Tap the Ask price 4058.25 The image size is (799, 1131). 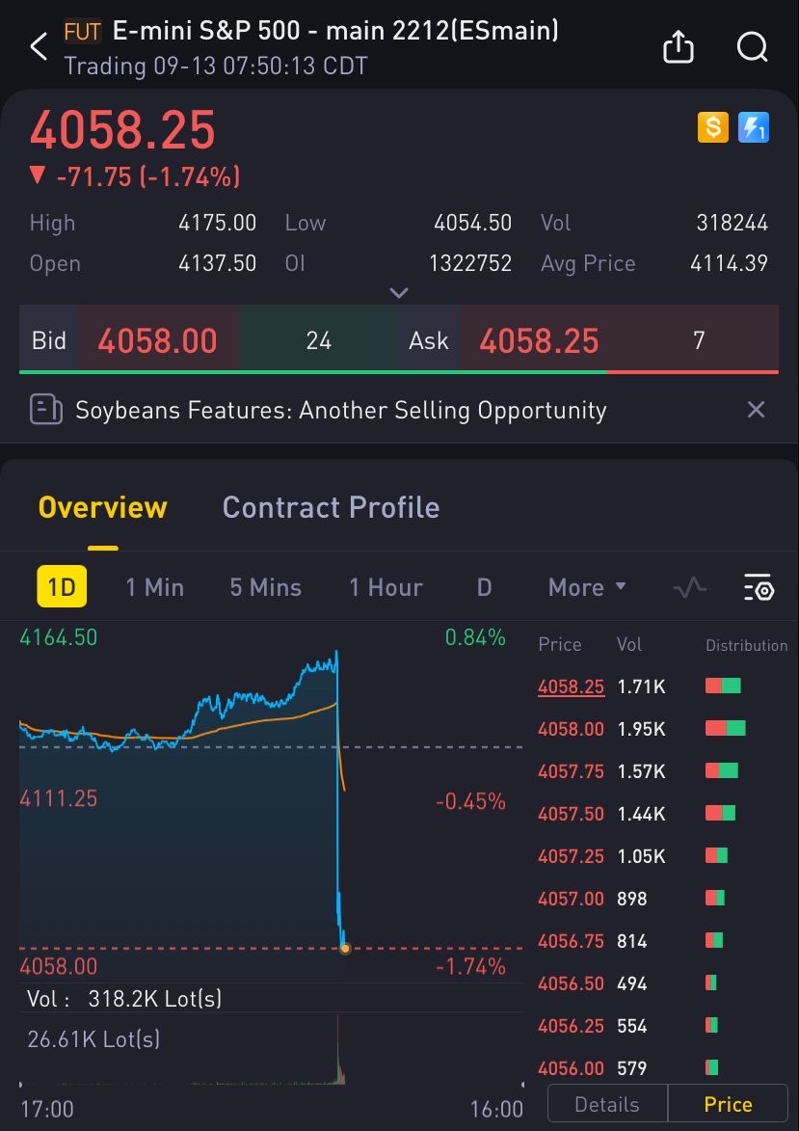coord(539,340)
